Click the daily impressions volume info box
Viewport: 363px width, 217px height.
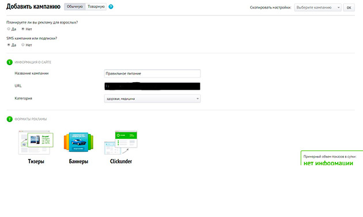point(332,158)
